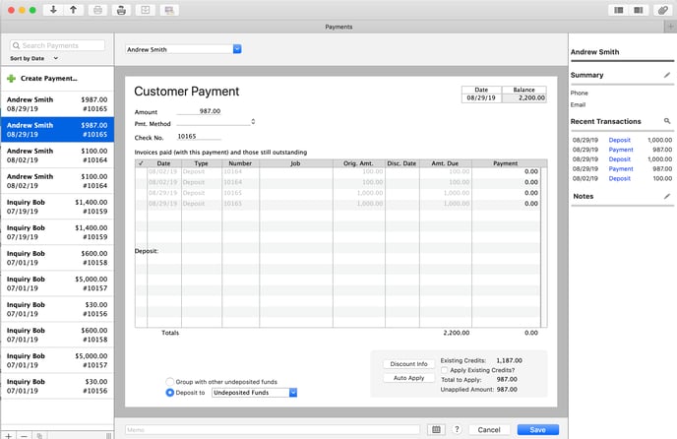
Task: Click the Number column header
Action: coord(240,163)
